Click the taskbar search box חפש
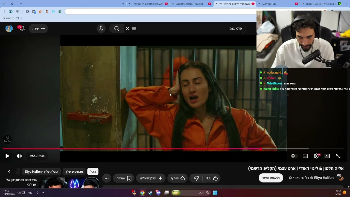This screenshot has width=350, height=197. point(190,193)
